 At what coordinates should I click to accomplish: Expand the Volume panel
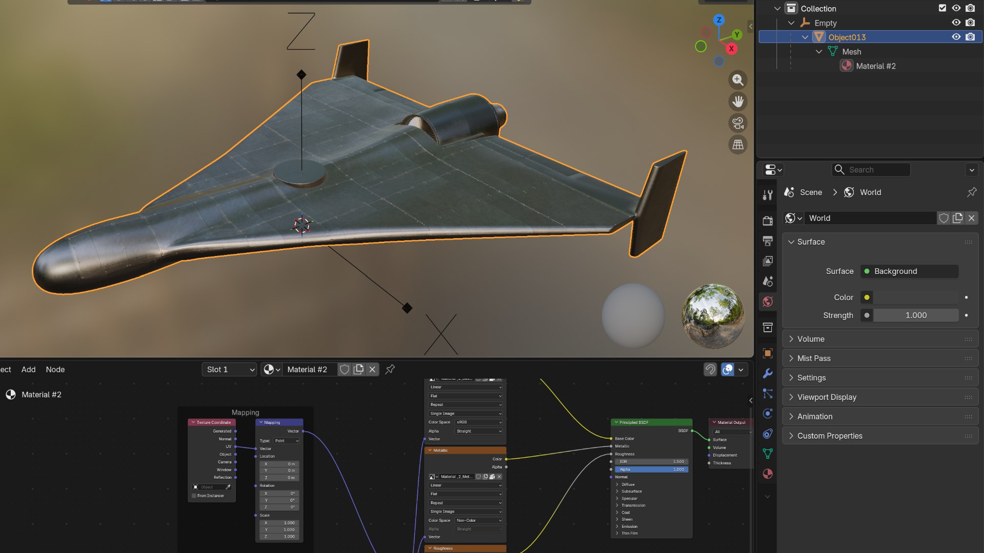(x=880, y=339)
